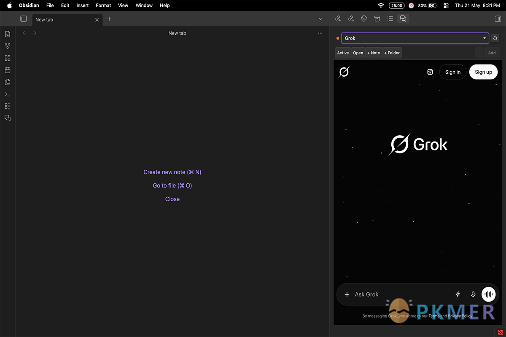Click the 25:00 timer in menu bar
Screen dimensions: 506x337
pyautogui.click(x=397, y=5)
